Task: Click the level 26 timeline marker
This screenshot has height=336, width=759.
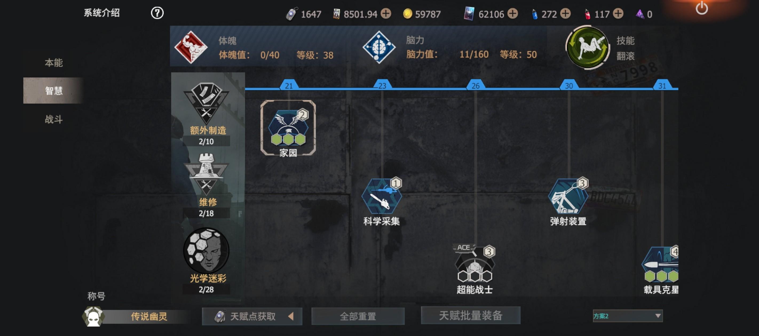Action: pos(476,85)
